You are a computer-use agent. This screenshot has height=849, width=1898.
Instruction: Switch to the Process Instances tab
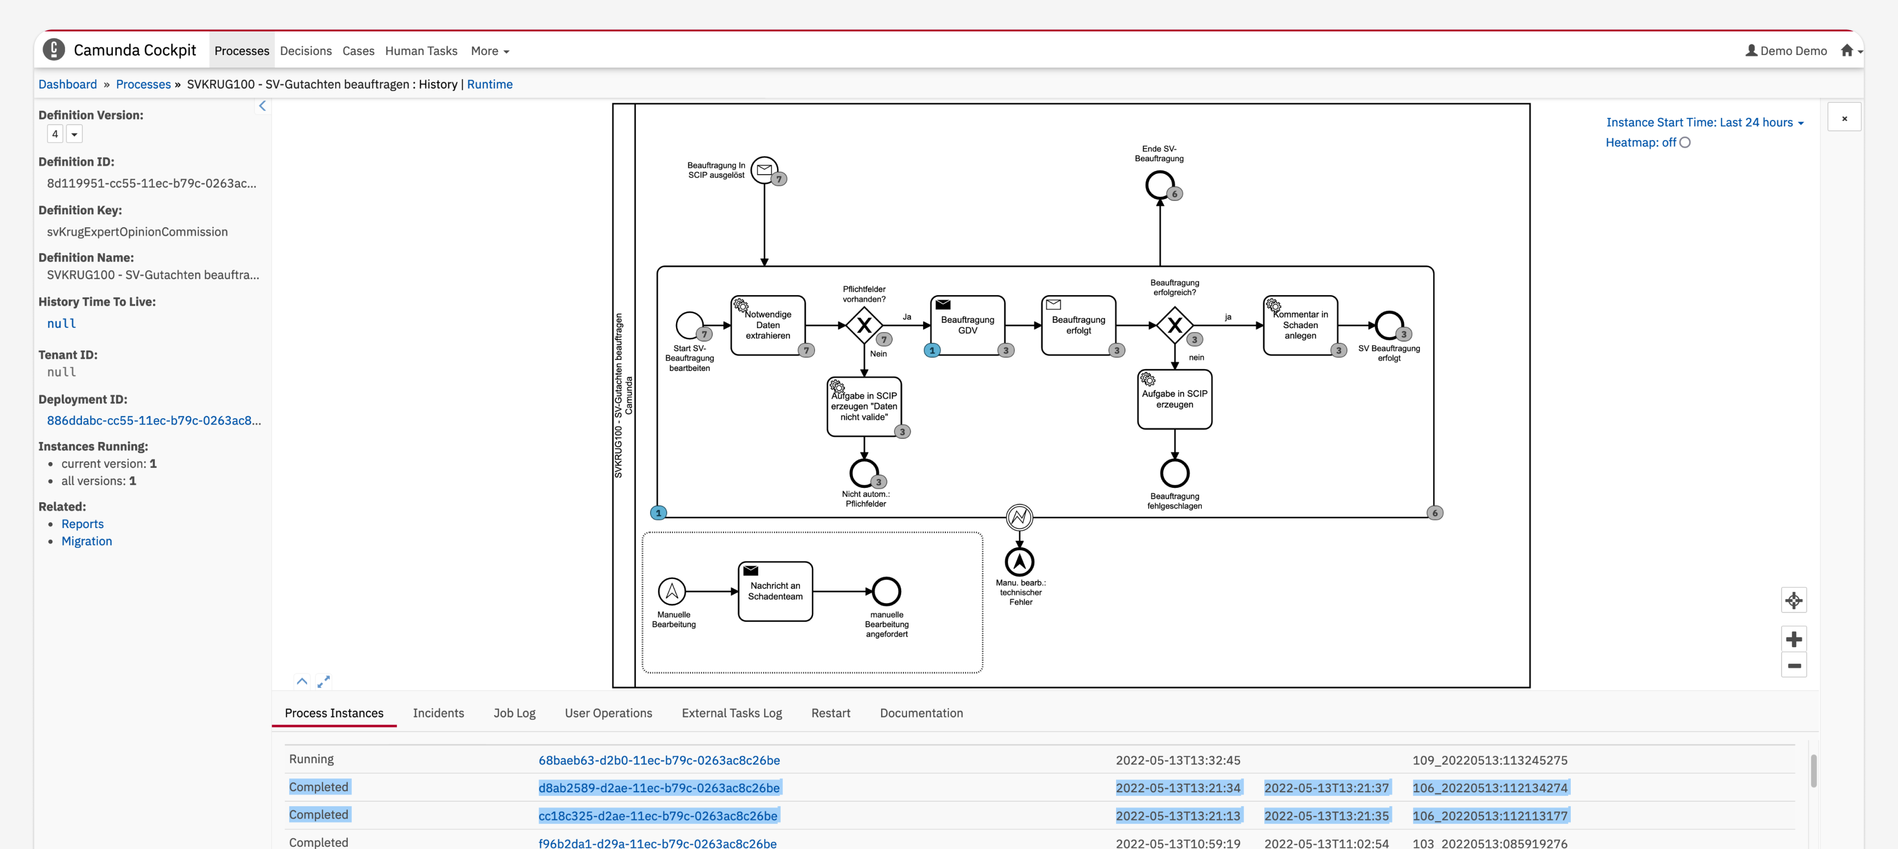click(334, 713)
